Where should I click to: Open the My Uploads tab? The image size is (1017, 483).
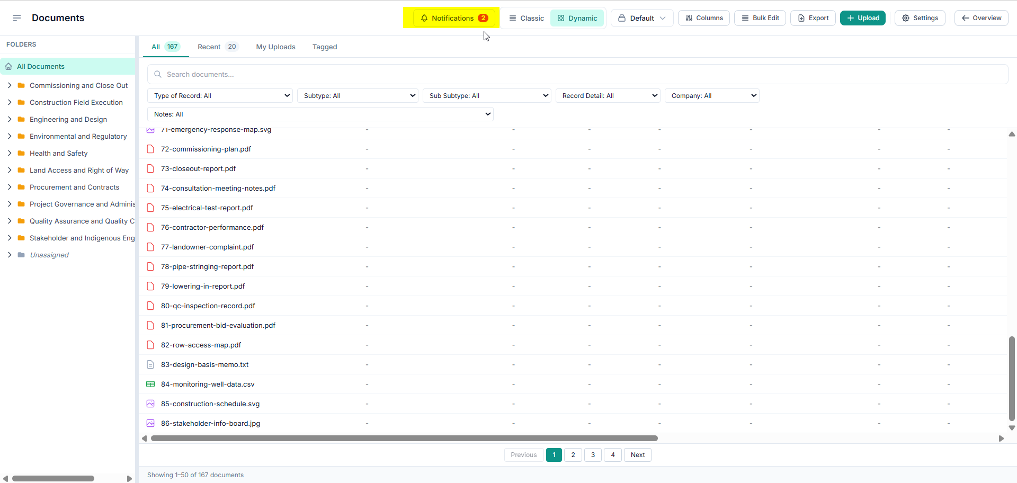pos(276,47)
